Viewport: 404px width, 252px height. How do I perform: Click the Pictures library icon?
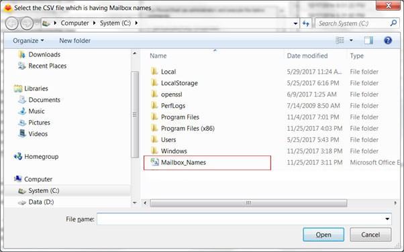point(22,122)
